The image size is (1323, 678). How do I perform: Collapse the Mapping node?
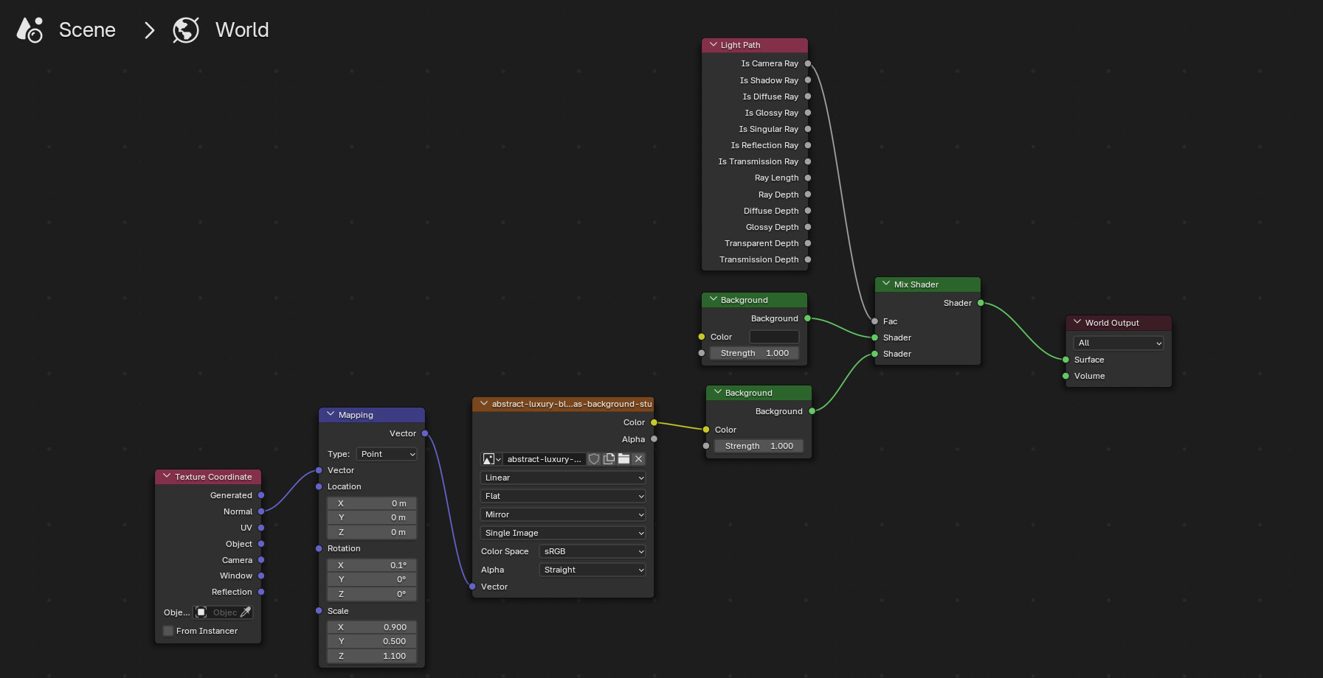(331, 414)
